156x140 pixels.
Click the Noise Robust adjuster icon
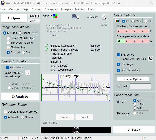(x=28, y=73)
